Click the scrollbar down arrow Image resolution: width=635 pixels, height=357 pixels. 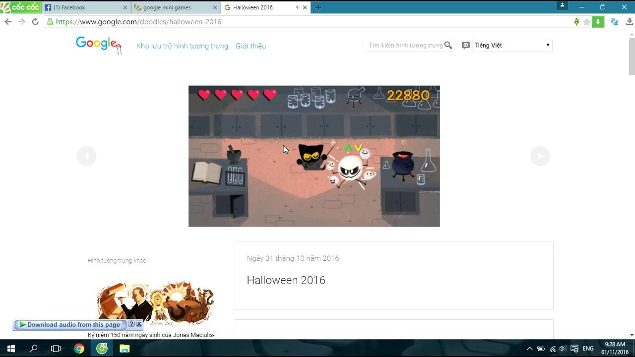pyautogui.click(x=632, y=335)
